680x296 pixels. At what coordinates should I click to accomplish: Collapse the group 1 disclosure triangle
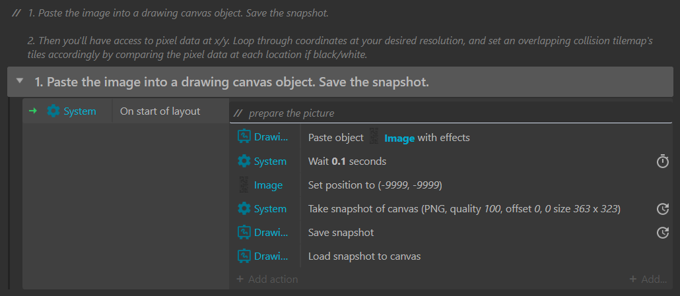click(x=20, y=81)
